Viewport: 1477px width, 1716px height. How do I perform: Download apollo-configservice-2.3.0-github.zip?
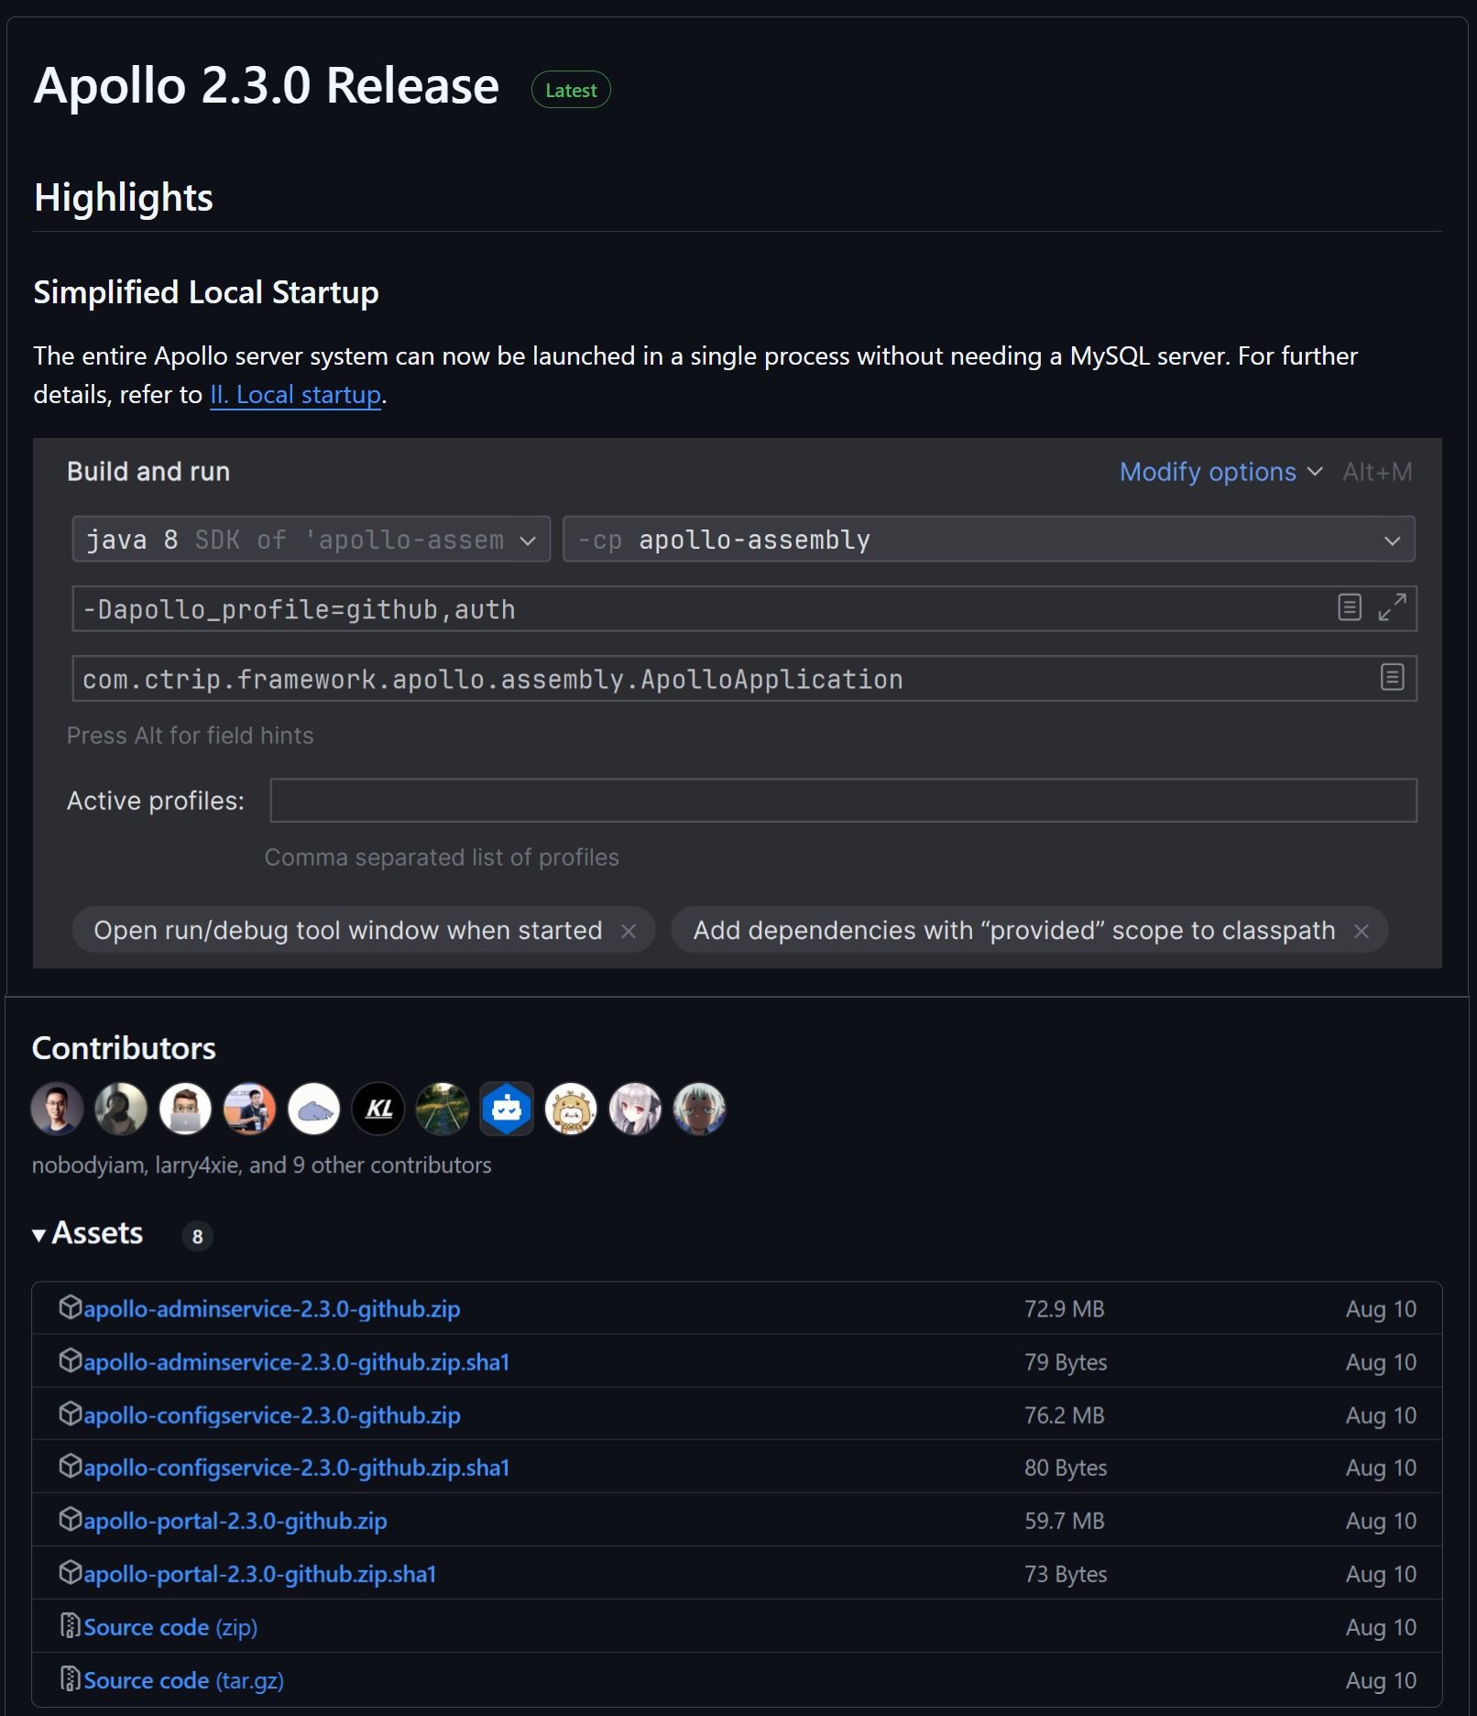272,1415
